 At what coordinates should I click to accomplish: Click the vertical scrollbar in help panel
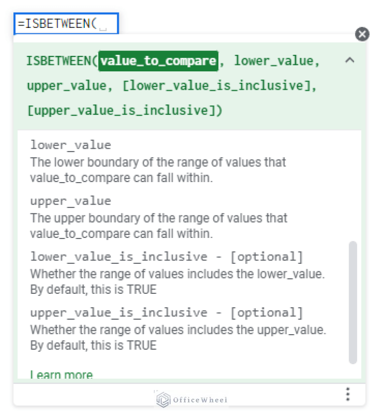(x=353, y=302)
